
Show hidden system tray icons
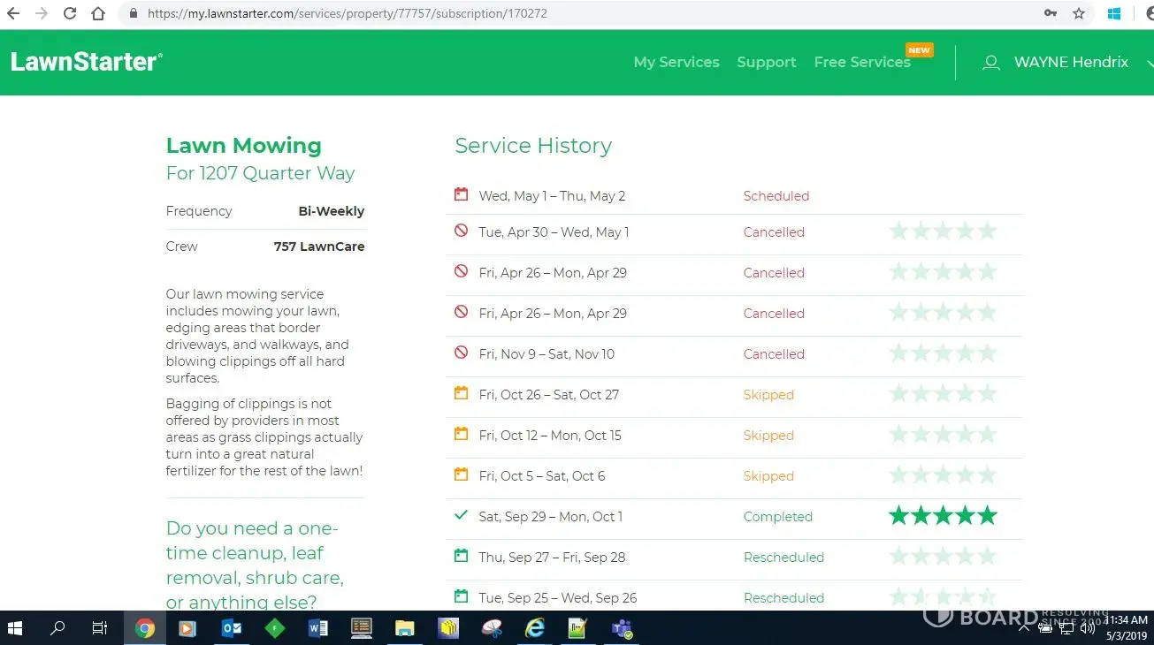(1024, 628)
